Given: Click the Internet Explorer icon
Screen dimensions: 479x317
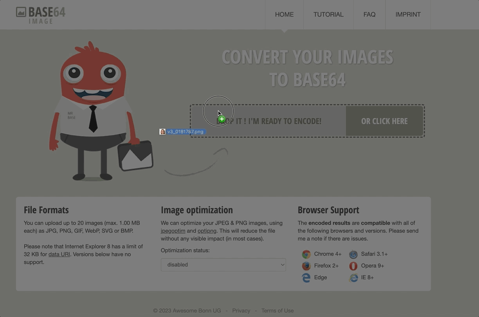Looking at the screenshot, I should [x=353, y=278].
